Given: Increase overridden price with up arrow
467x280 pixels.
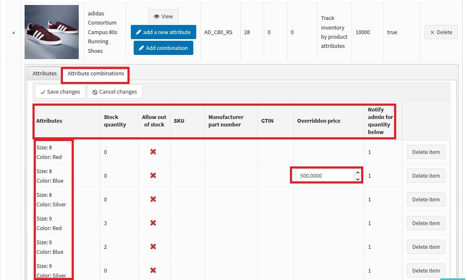Looking at the screenshot, I should coord(357,173).
